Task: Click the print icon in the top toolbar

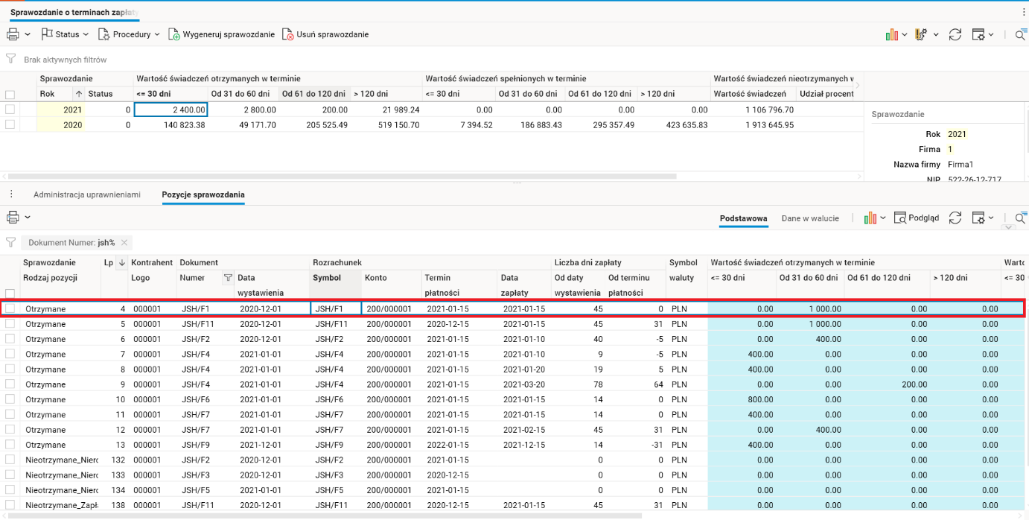Action: pyautogui.click(x=13, y=34)
